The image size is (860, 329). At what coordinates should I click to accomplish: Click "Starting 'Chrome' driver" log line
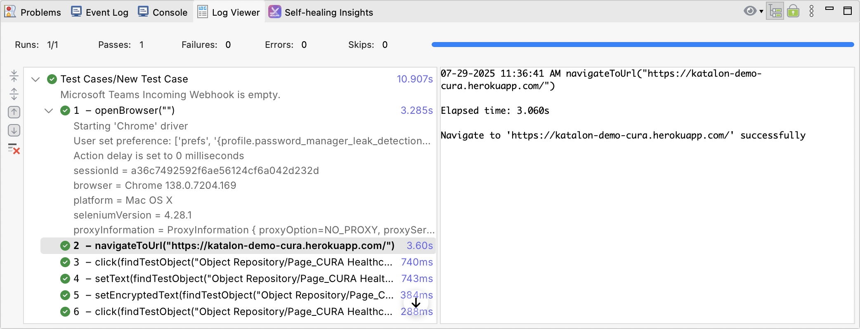click(x=130, y=126)
